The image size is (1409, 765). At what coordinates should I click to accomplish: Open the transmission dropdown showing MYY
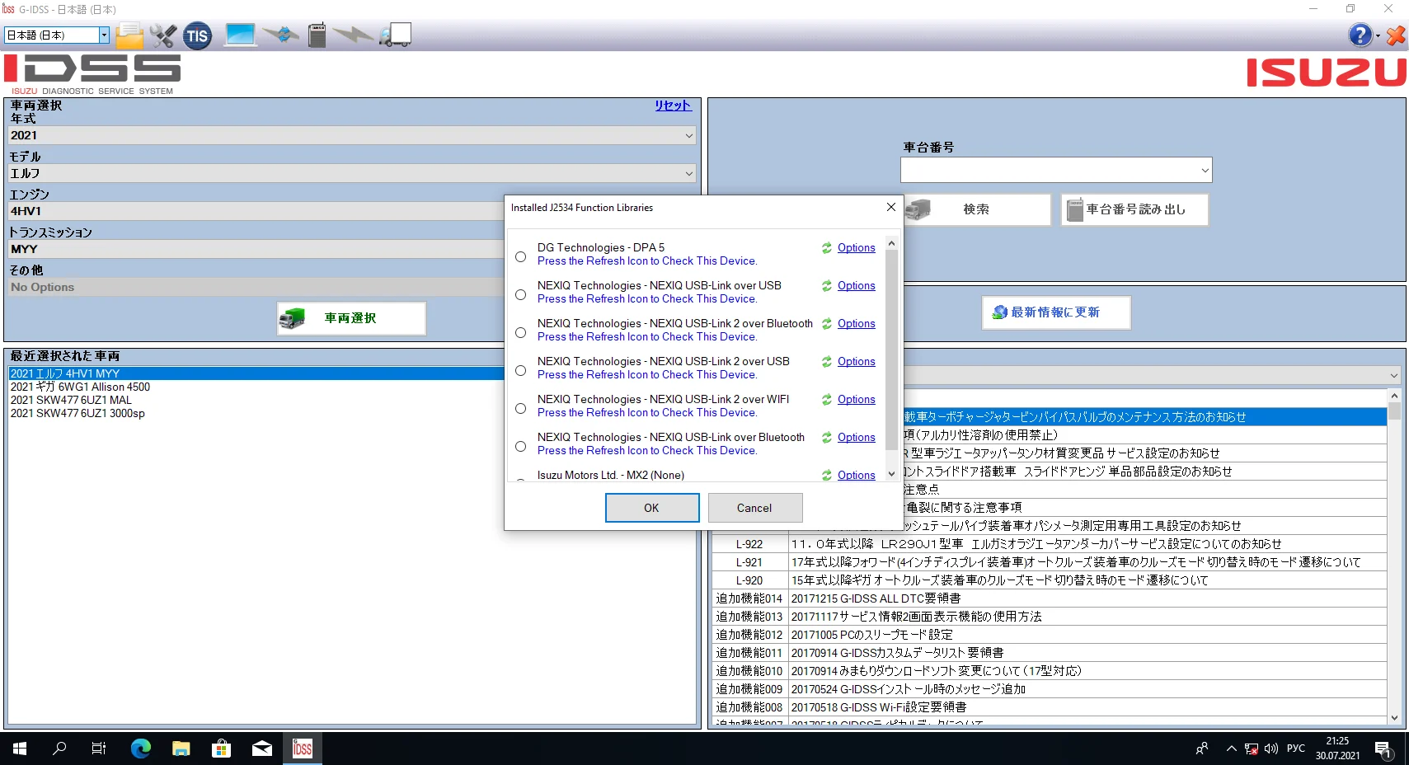coord(256,249)
